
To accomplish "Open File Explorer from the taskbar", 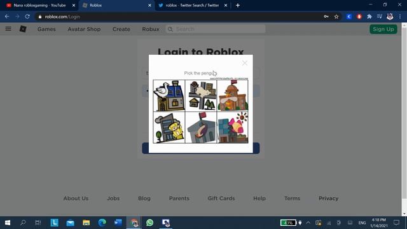I will pyautogui.click(x=86, y=223).
